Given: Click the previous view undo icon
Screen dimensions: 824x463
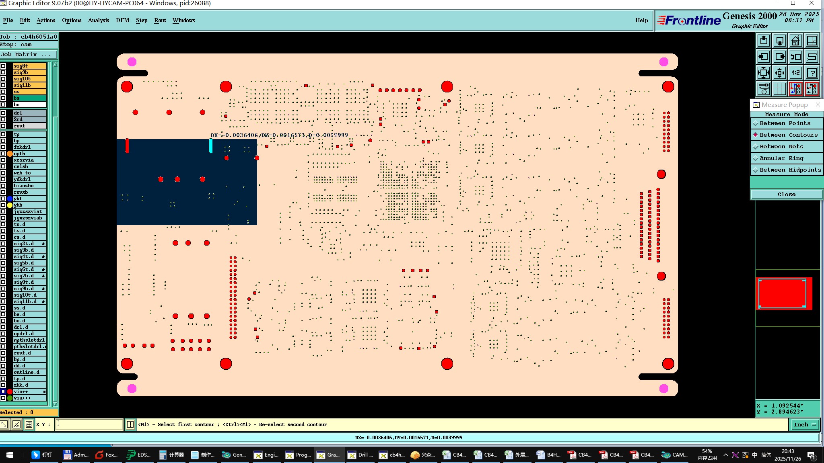Looking at the screenshot, I should 795,57.
